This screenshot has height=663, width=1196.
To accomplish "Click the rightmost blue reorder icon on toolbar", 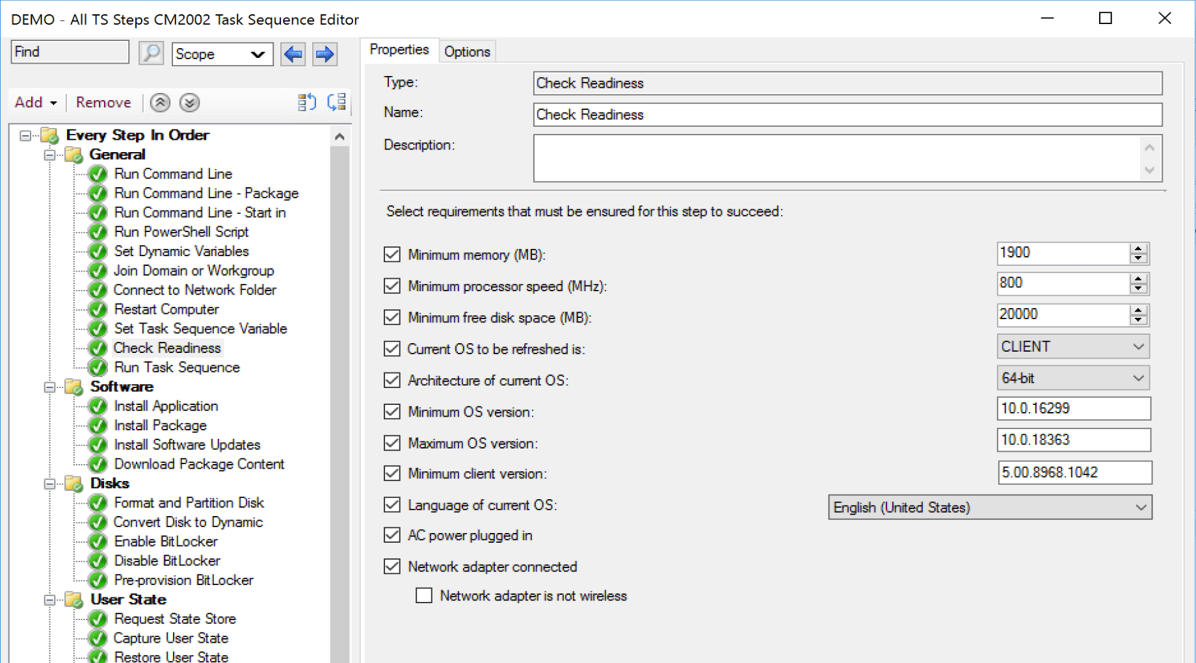I will pos(336,102).
